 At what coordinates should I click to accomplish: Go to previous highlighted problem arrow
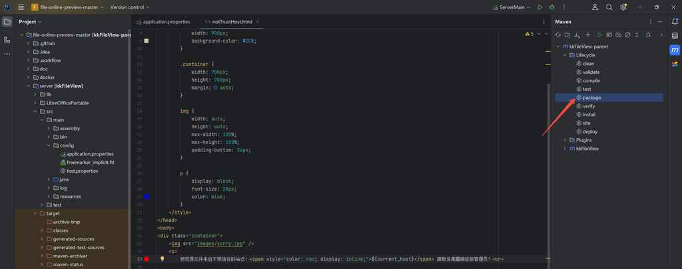point(539,33)
